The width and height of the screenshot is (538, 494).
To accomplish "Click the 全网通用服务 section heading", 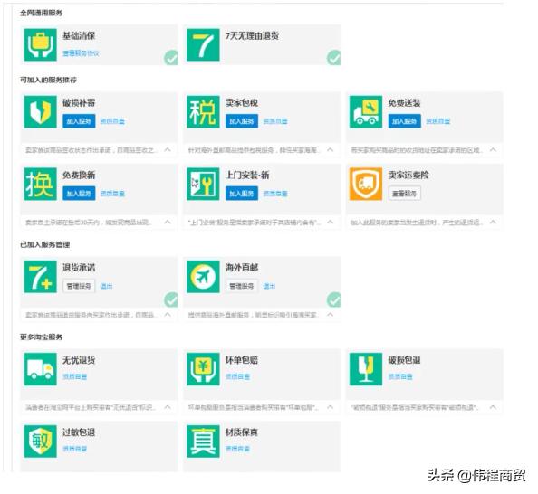I will pyautogui.click(x=41, y=13).
